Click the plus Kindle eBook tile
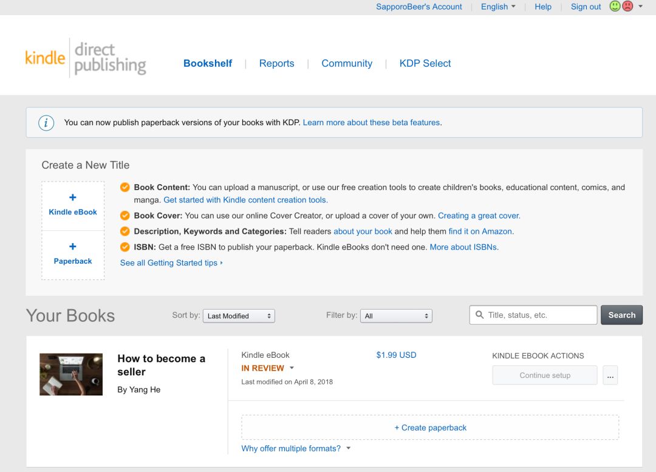The image size is (656, 472). click(73, 205)
